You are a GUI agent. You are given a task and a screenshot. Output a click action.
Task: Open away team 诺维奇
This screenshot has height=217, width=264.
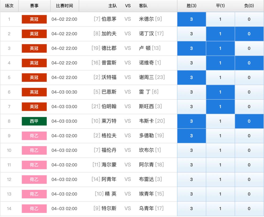pyautogui.click(x=146, y=63)
